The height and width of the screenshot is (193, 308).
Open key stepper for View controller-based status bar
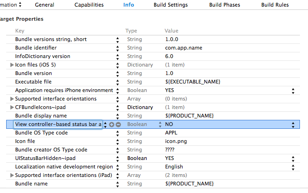click(x=105, y=125)
